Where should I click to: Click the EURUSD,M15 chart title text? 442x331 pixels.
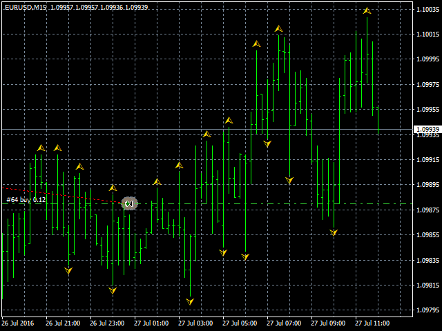(24, 6)
